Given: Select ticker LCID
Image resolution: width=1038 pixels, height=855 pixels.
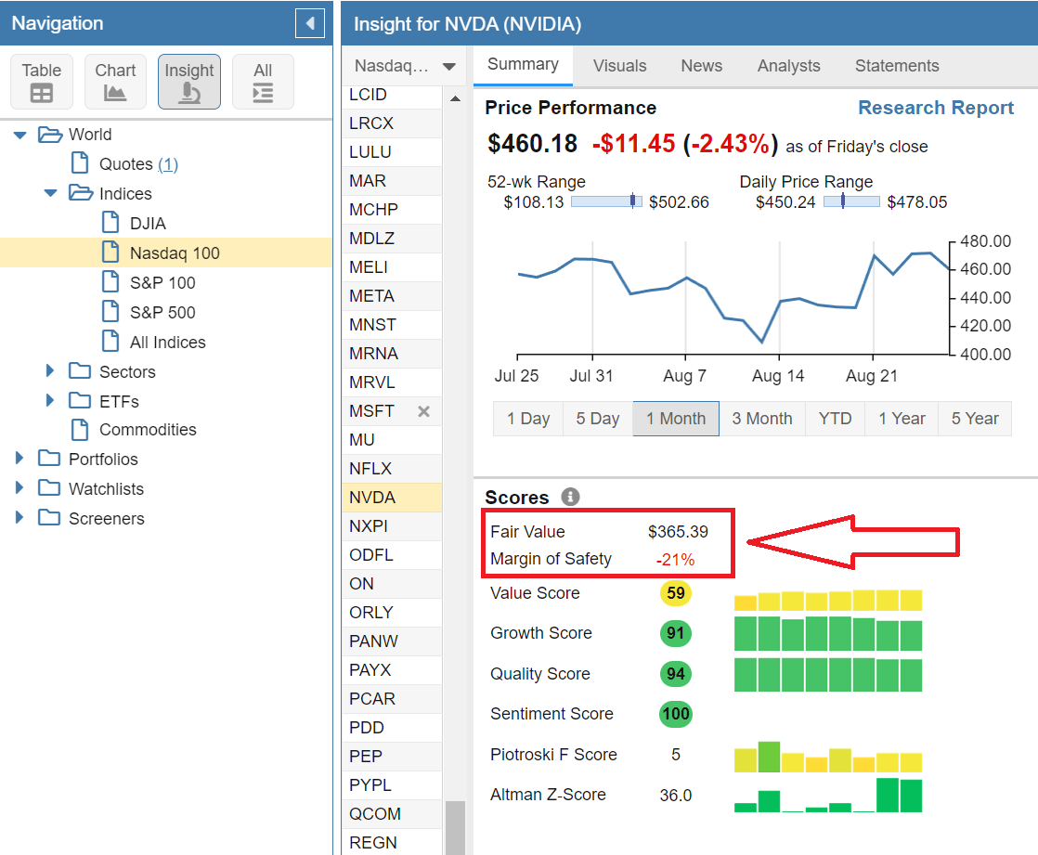Looking at the screenshot, I should [x=392, y=95].
